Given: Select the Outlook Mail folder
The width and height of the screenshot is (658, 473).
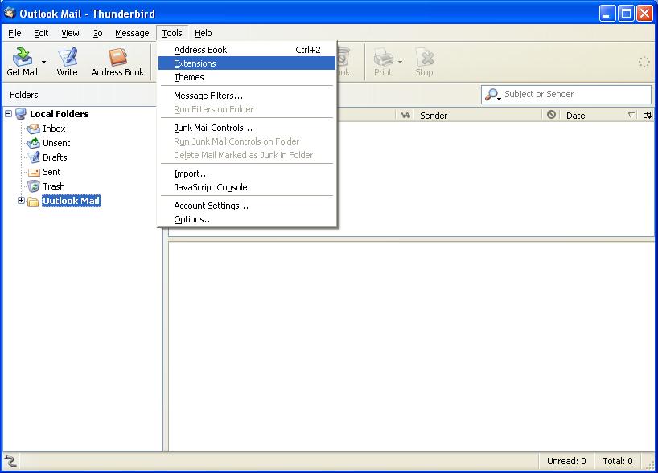Looking at the screenshot, I should 72,201.
